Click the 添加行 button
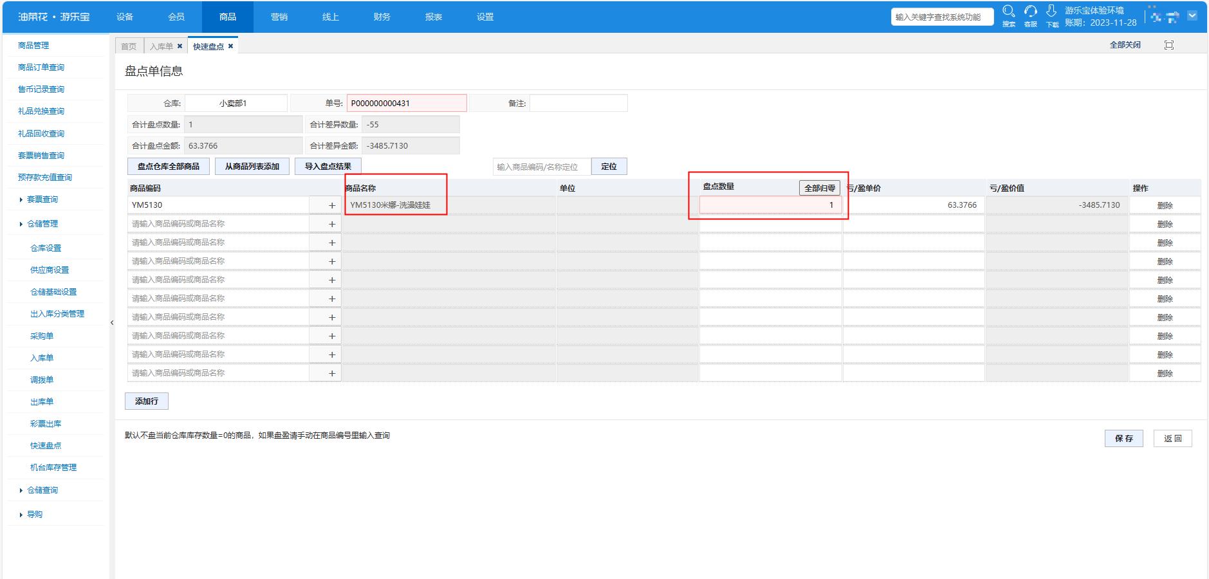The image size is (1209, 579). tap(147, 401)
